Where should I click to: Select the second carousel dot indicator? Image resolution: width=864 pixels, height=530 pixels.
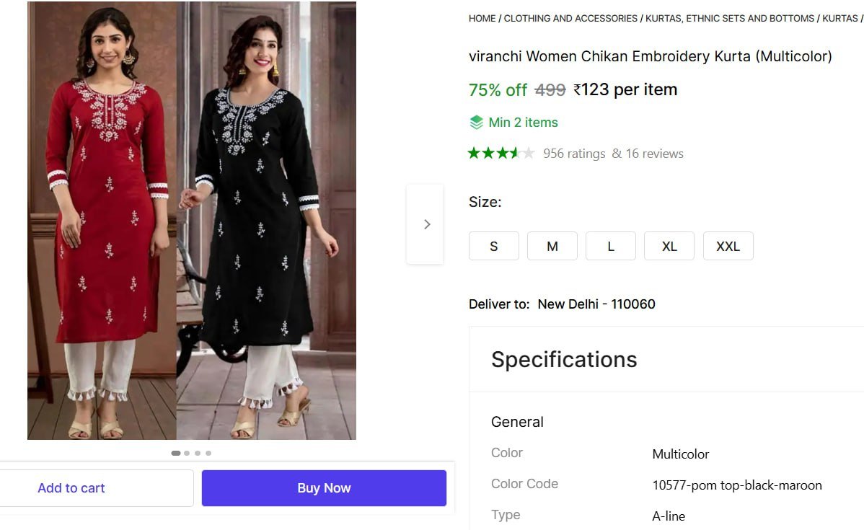[187, 453]
